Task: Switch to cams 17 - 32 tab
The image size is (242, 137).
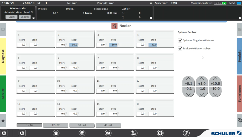Action: click(x=56, y=125)
